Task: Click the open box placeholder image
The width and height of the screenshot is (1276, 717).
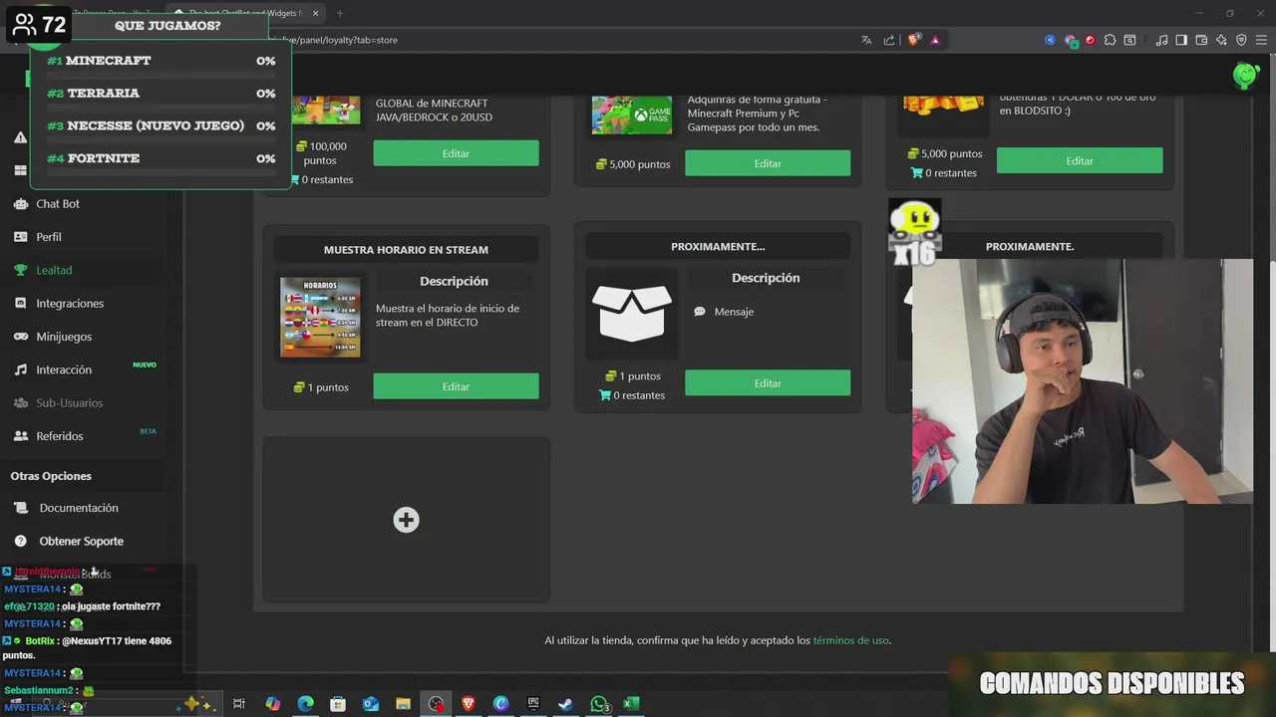Action: pos(632,313)
